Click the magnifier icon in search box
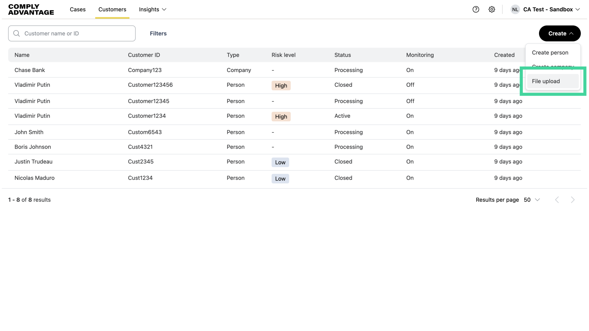The height and width of the screenshot is (331, 589). pos(17,33)
